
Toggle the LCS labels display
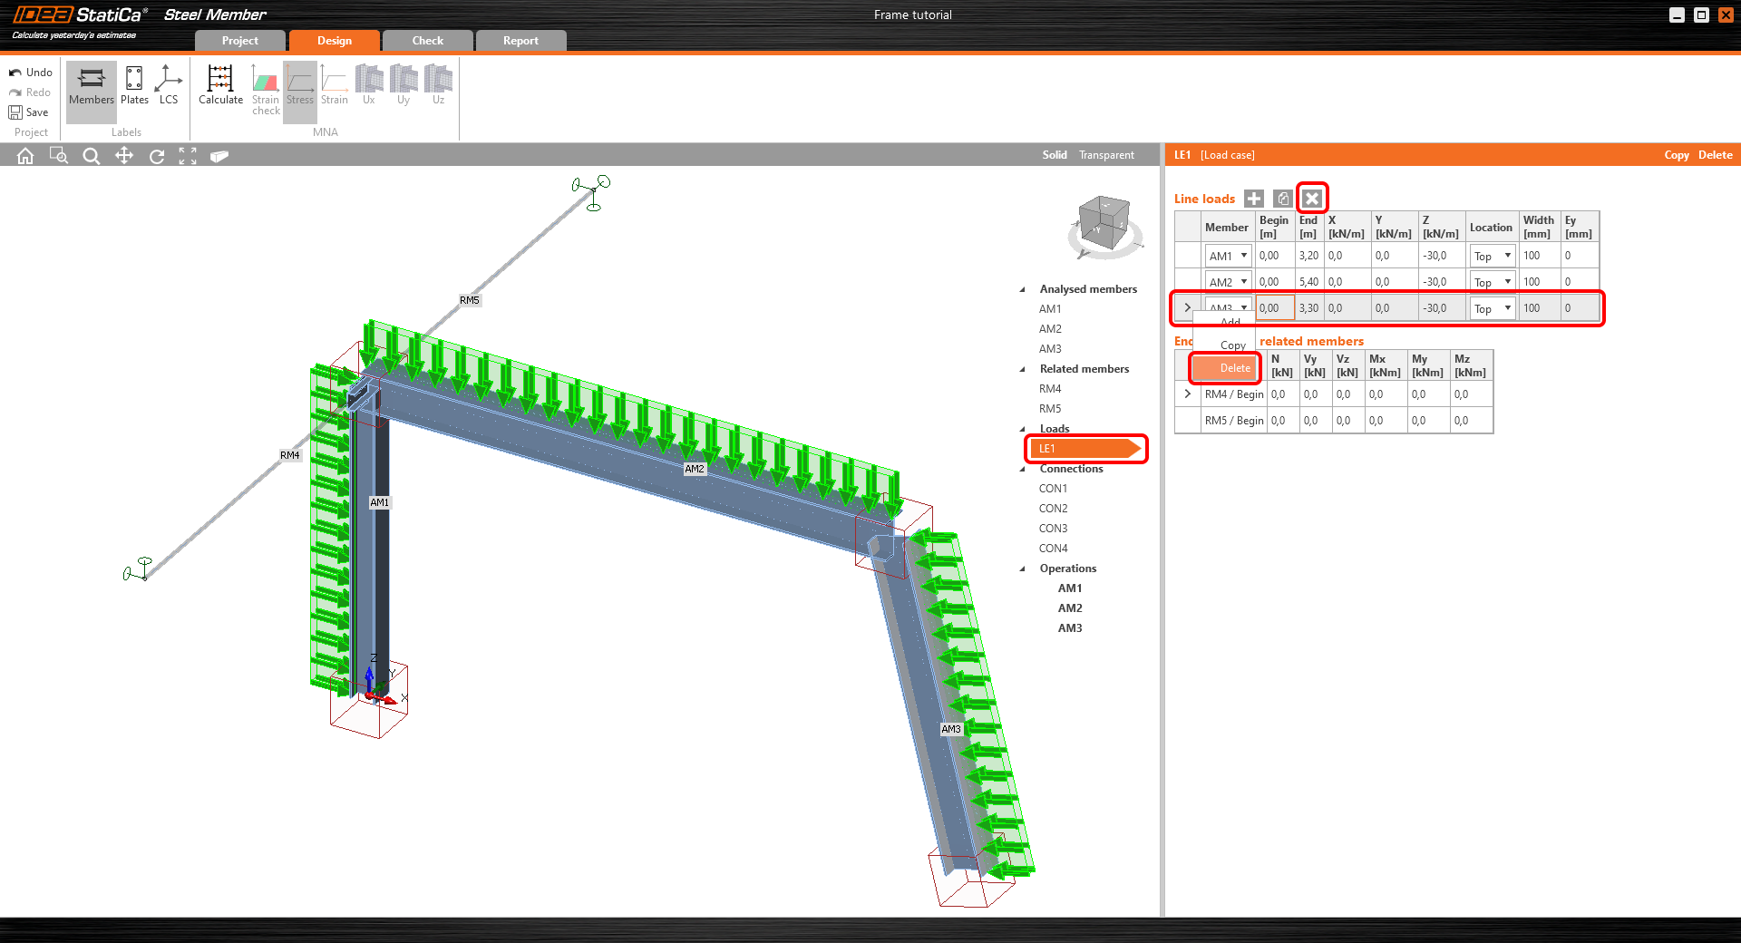(169, 85)
